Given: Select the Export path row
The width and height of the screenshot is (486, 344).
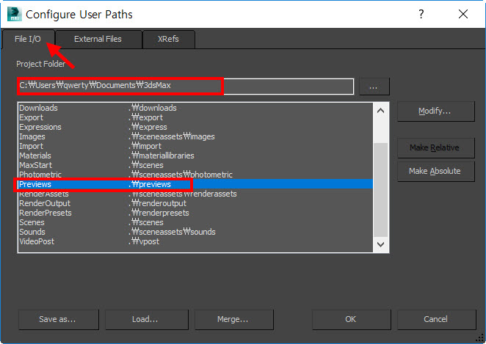Looking at the screenshot, I should click(x=195, y=117).
